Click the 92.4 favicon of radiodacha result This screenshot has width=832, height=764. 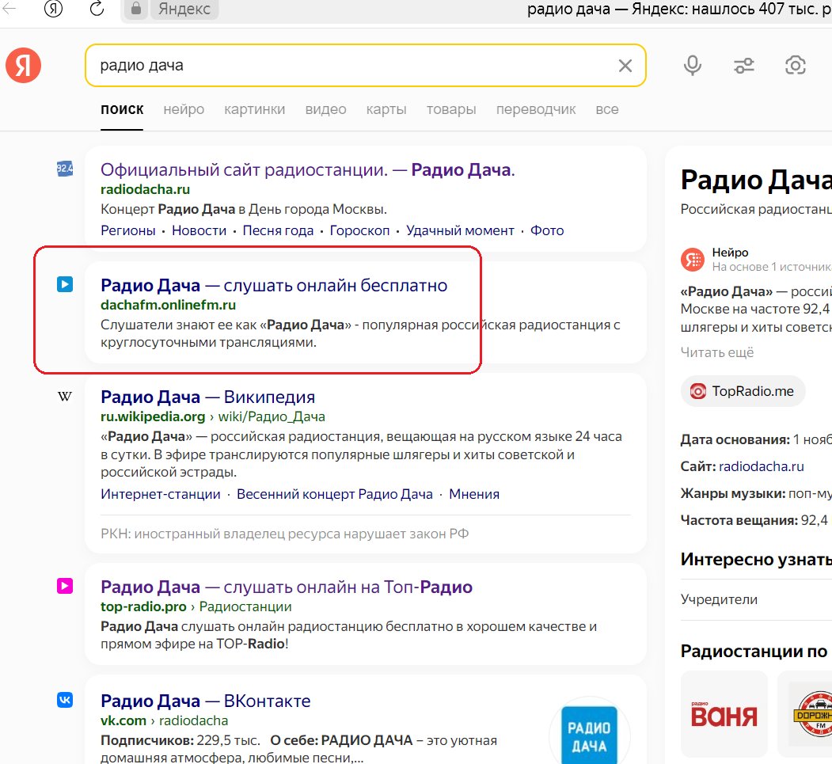coord(65,169)
